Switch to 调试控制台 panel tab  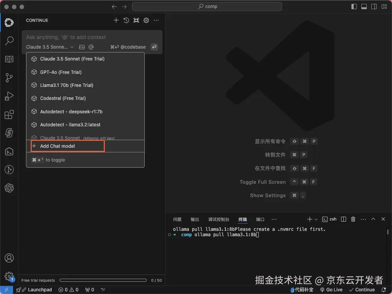pyautogui.click(x=219, y=219)
